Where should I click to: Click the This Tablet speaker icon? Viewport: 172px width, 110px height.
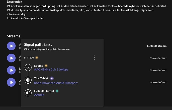pyautogui.click(x=28, y=80)
